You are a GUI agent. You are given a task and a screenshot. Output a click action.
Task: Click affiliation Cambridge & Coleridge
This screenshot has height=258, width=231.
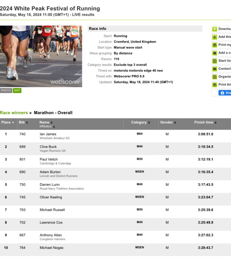55,163
